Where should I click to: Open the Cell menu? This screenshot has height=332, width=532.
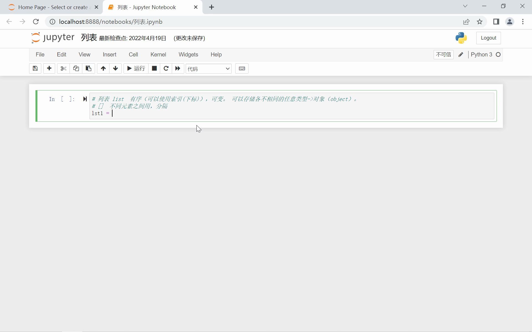pos(133,55)
